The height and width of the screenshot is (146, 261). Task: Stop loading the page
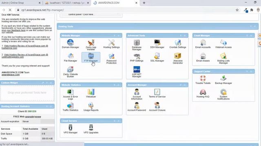click(x=10, y=10)
